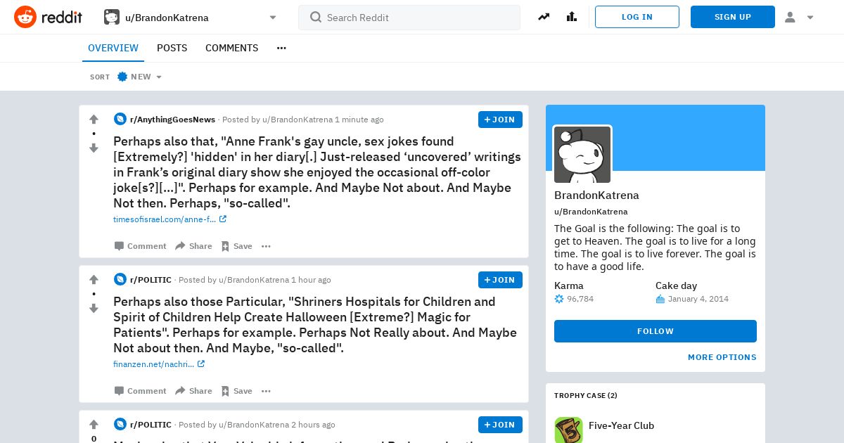Screen dimensions: 844x443
Task: Expand the user account menu arrow
Action: tap(810, 18)
